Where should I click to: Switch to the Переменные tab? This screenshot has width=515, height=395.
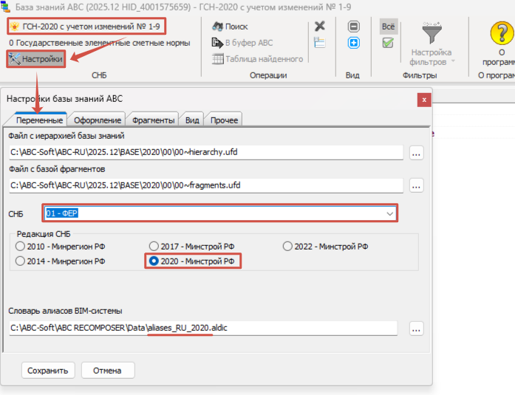pos(39,120)
